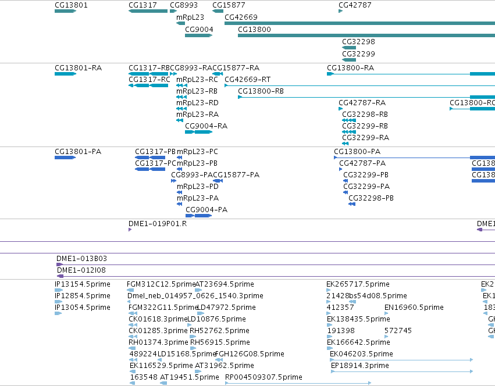Open protein CG32299-PA
This screenshot has height=386, width=495.
(x=366, y=187)
